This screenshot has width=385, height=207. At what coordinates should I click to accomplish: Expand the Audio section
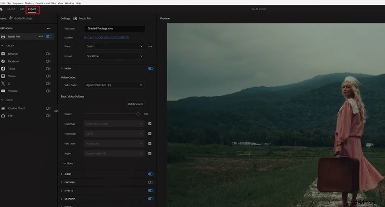[62, 174]
